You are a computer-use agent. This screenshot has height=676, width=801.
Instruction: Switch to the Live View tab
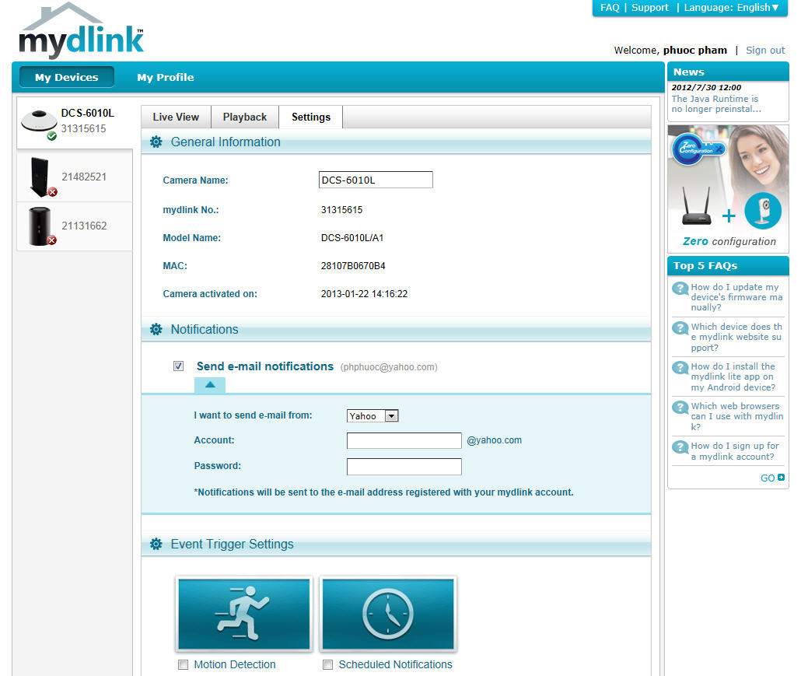click(176, 117)
